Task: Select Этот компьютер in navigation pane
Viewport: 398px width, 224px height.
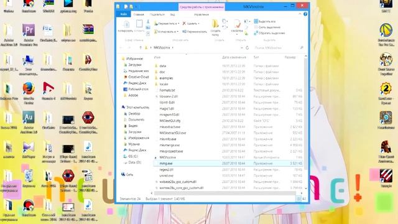Action: [x=137, y=108]
